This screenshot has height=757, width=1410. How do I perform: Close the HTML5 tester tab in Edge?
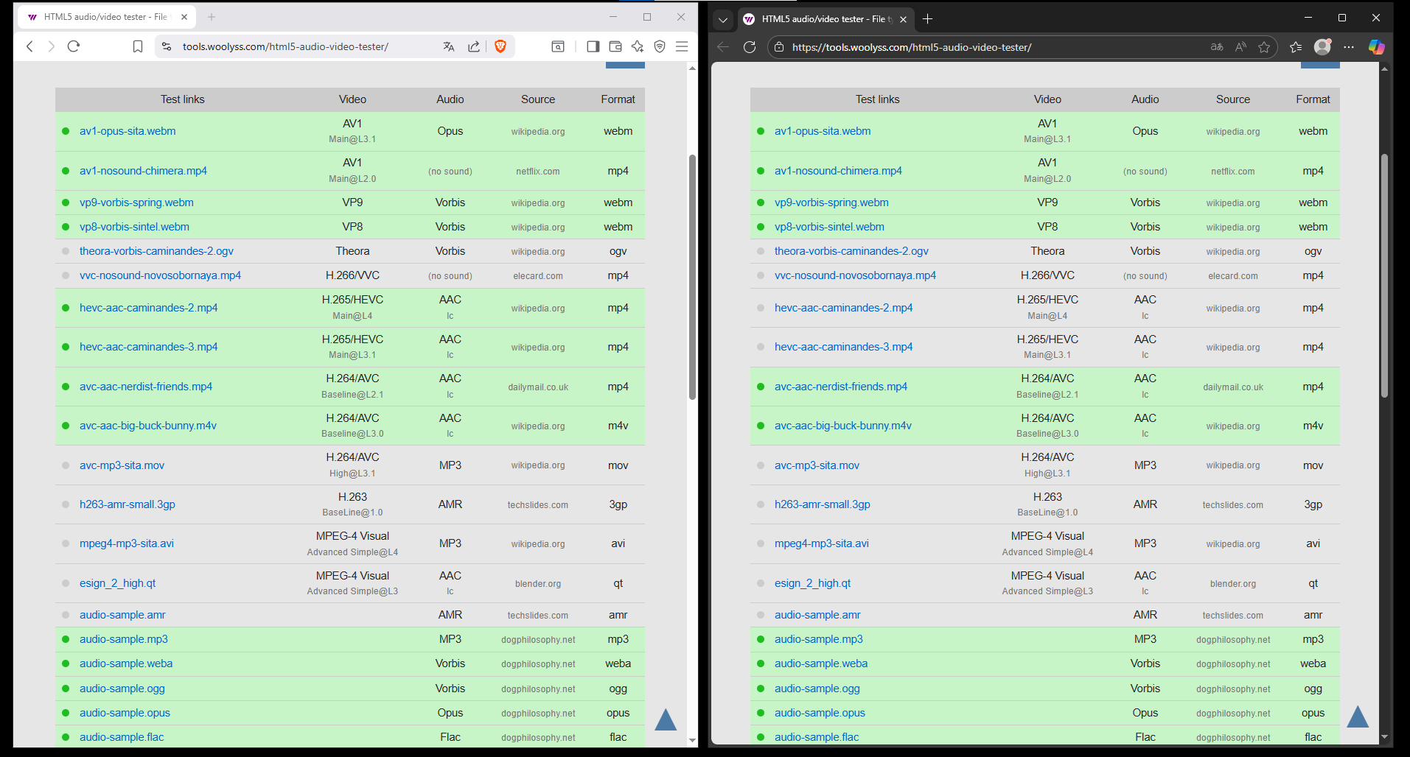point(903,19)
